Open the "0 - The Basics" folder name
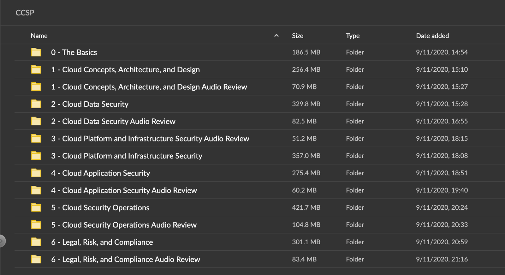The height and width of the screenshot is (275, 505). tap(74, 52)
